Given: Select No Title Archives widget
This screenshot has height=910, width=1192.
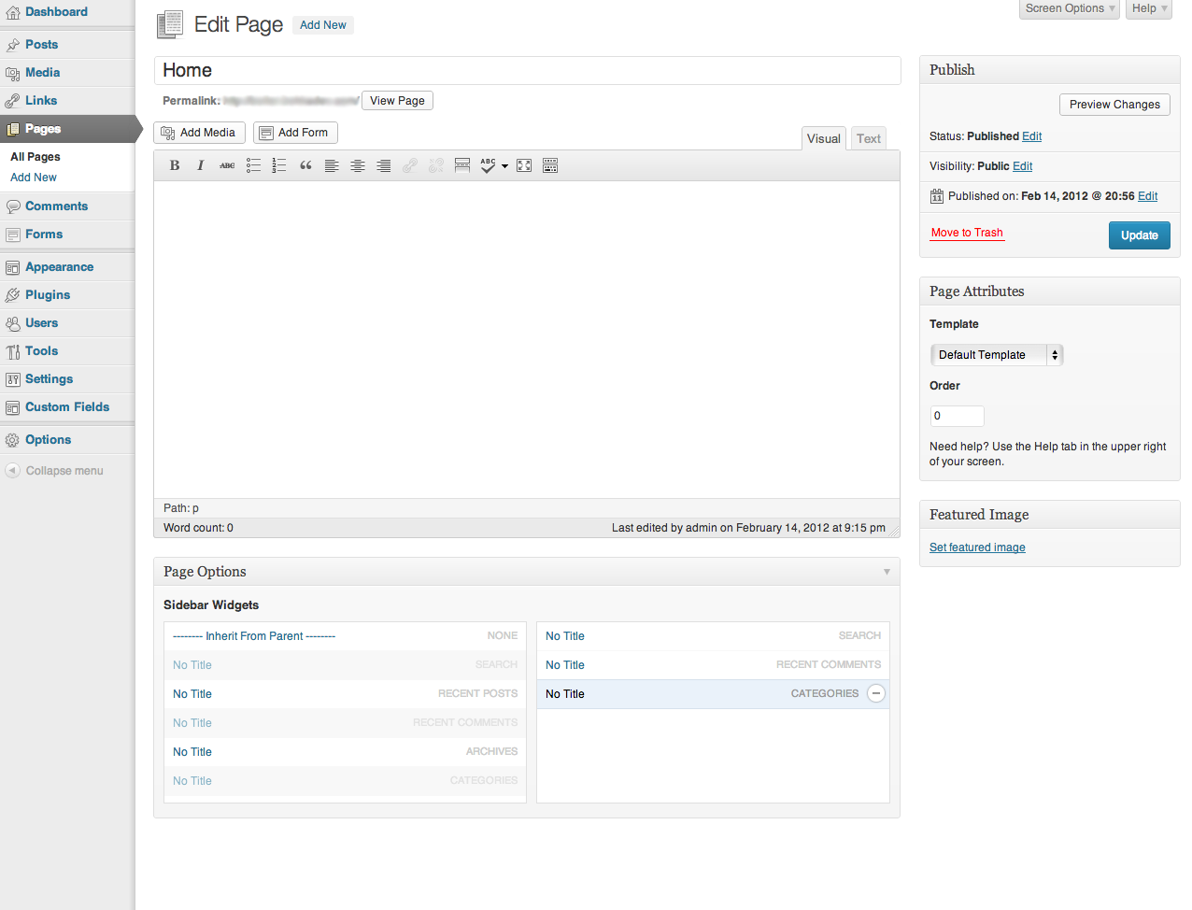Looking at the screenshot, I should coord(345,752).
